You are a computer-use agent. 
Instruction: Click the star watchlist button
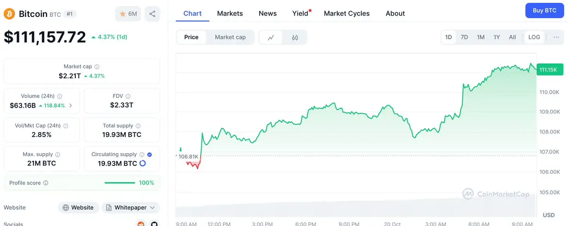click(128, 14)
